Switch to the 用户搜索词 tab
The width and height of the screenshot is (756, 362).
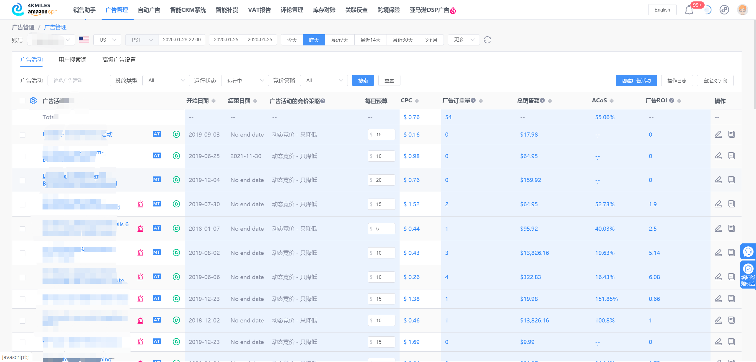pos(72,60)
